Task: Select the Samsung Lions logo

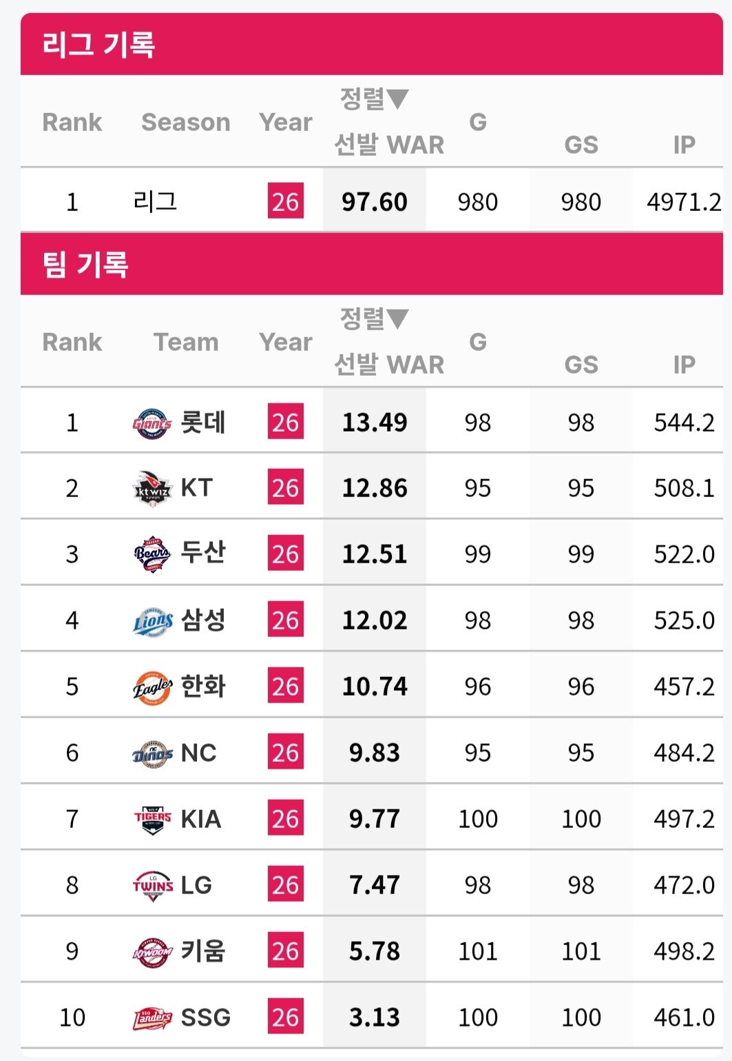Action: [x=152, y=621]
